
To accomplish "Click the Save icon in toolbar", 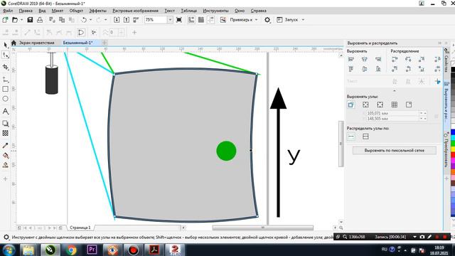I will tap(30, 20).
